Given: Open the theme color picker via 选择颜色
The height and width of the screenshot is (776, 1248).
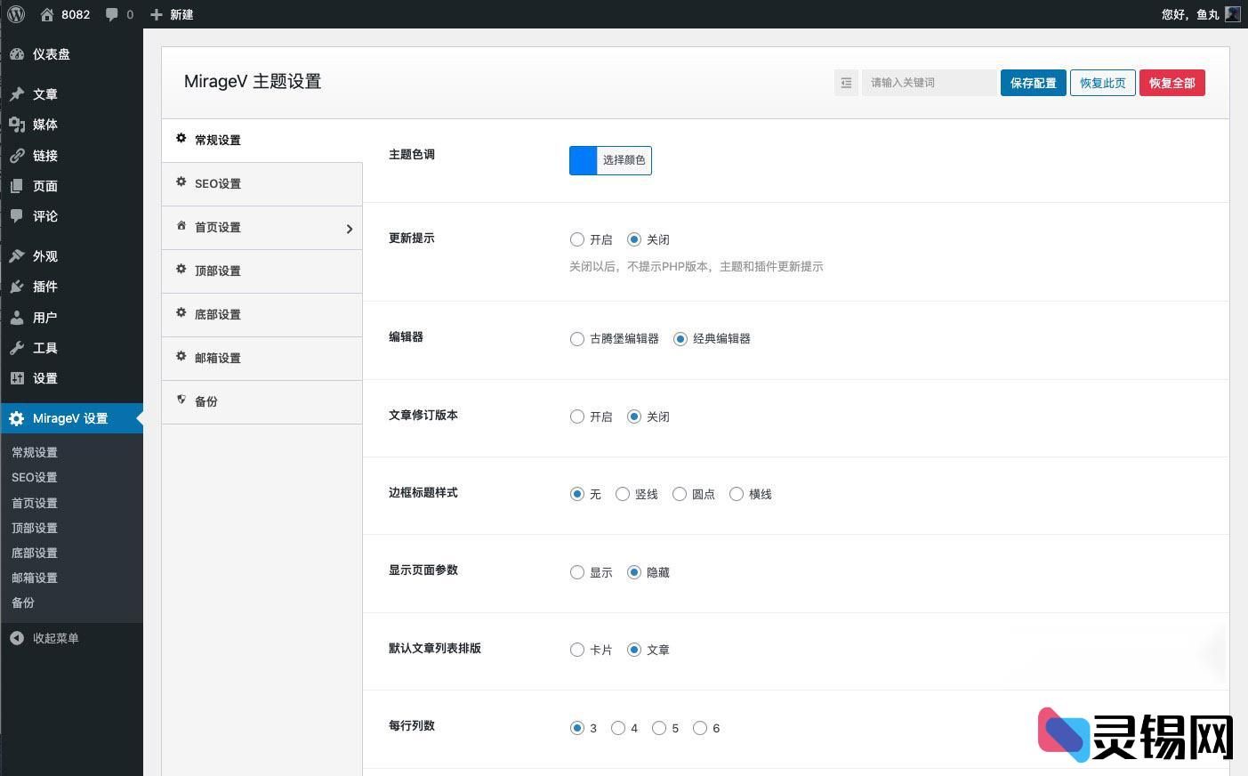Looking at the screenshot, I should (x=625, y=160).
